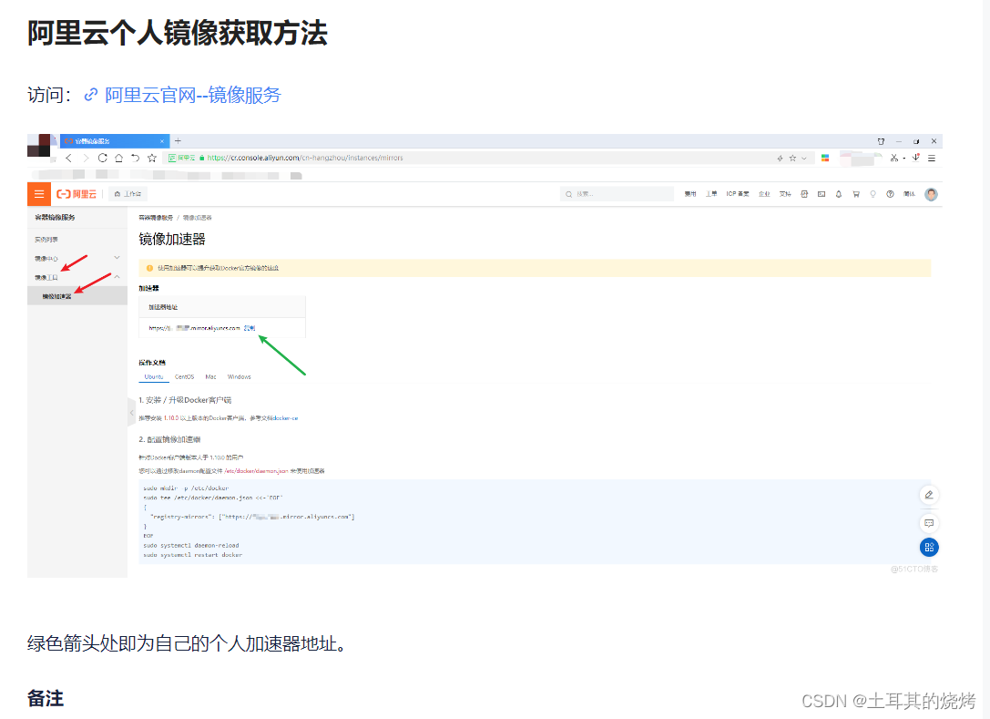Click the 简体 language selector
Image resolution: width=990 pixels, height=719 pixels.
909,194
